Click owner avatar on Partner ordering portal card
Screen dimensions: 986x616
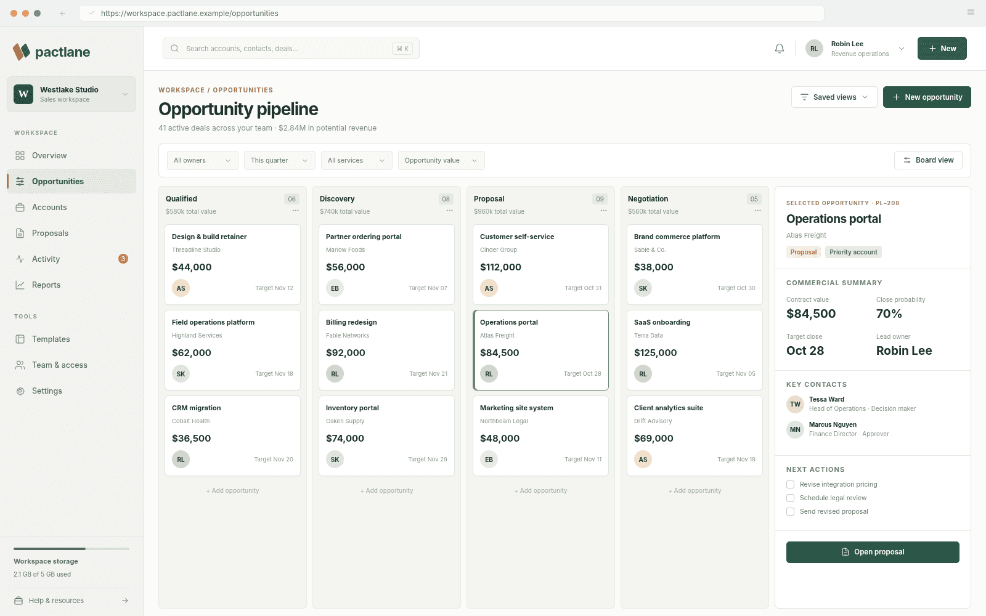[335, 288]
